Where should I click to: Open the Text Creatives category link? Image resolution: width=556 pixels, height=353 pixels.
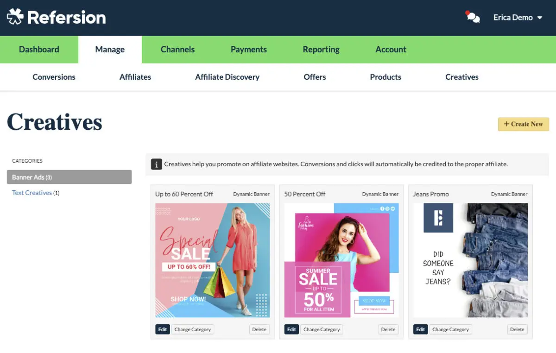(32, 193)
